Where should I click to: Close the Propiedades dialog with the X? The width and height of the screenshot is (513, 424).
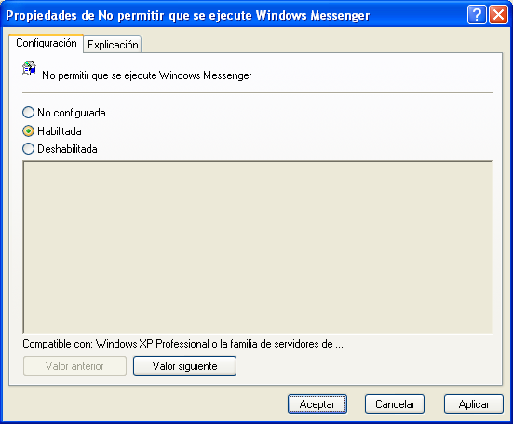(498, 15)
